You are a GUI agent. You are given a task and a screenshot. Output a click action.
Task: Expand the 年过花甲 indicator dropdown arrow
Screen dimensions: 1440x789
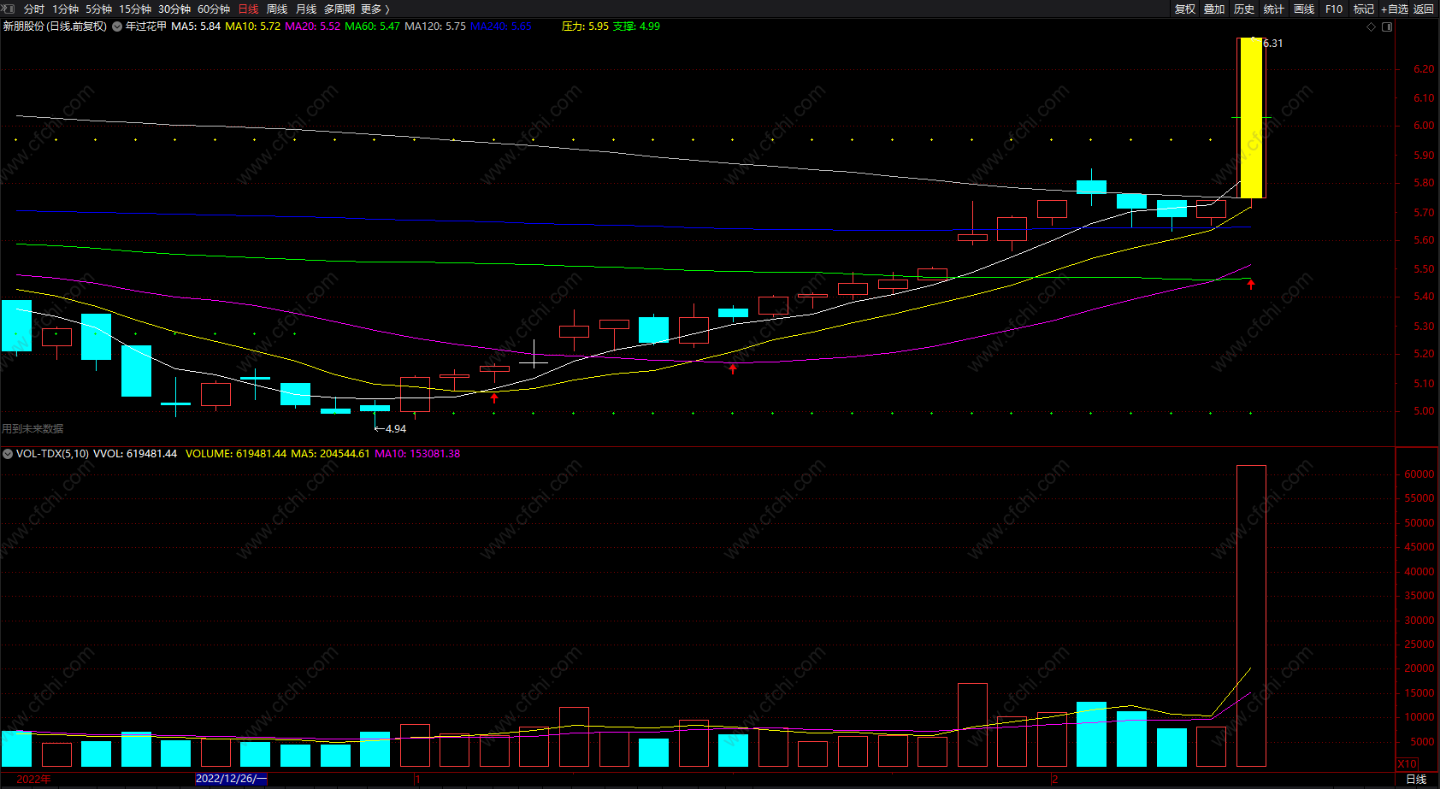[117, 26]
